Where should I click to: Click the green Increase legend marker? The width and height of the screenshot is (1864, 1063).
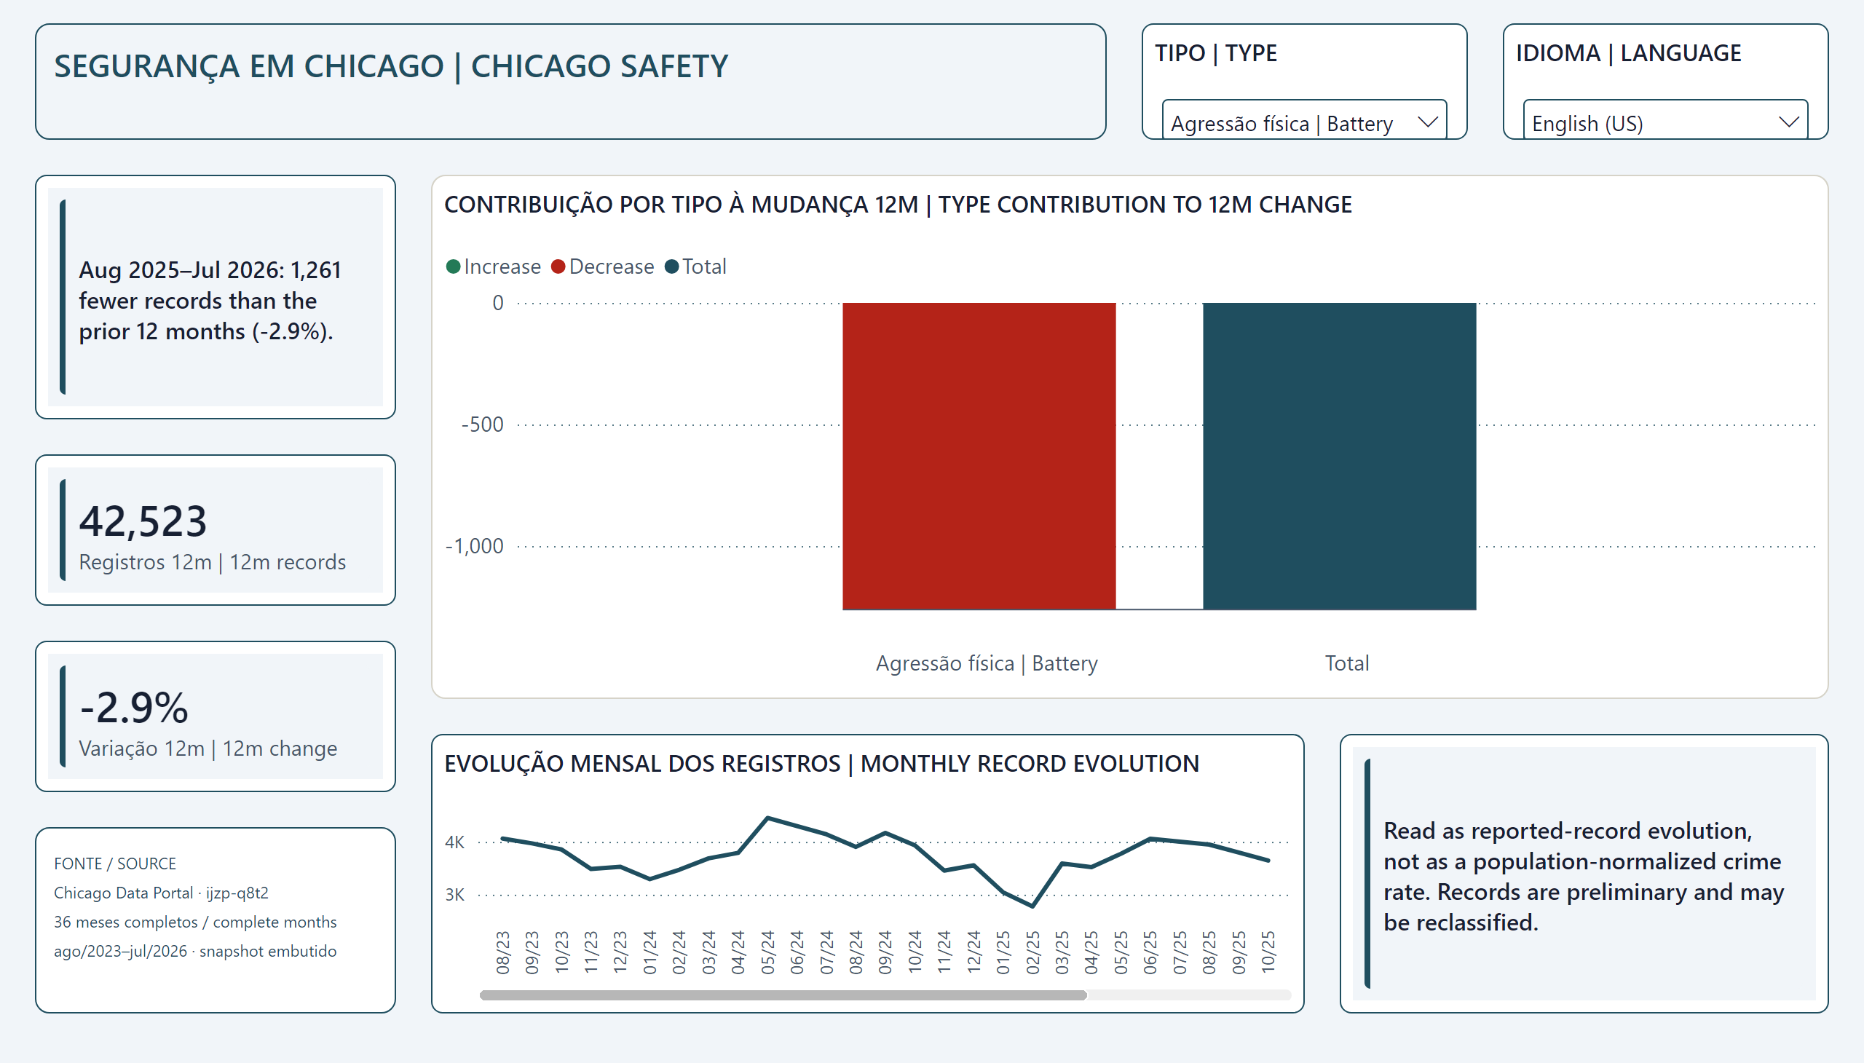[453, 266]
